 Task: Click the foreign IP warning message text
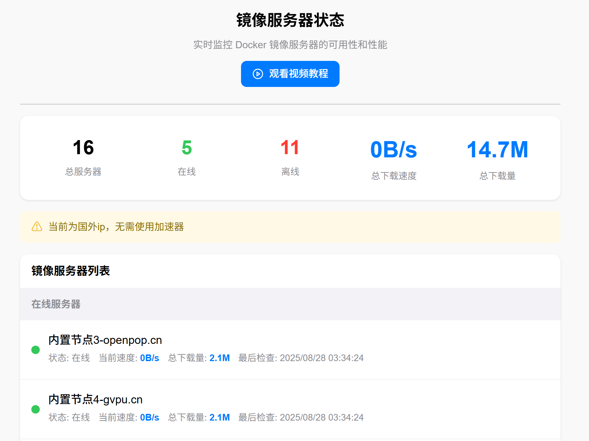pyautogui.click(x=116, y=227)
